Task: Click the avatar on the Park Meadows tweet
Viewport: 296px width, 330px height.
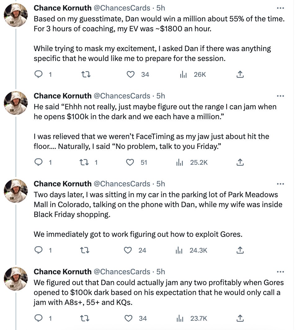Action: tap(16, 191)
